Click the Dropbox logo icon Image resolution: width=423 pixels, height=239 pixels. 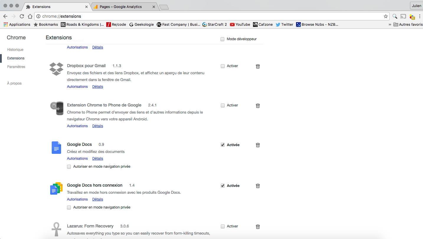pyautogui.click(x=56, y=69)
